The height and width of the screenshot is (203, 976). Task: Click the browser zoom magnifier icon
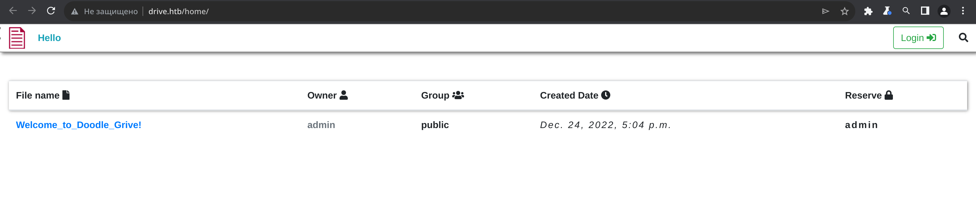pyautogui.click(x=906, y=11)
